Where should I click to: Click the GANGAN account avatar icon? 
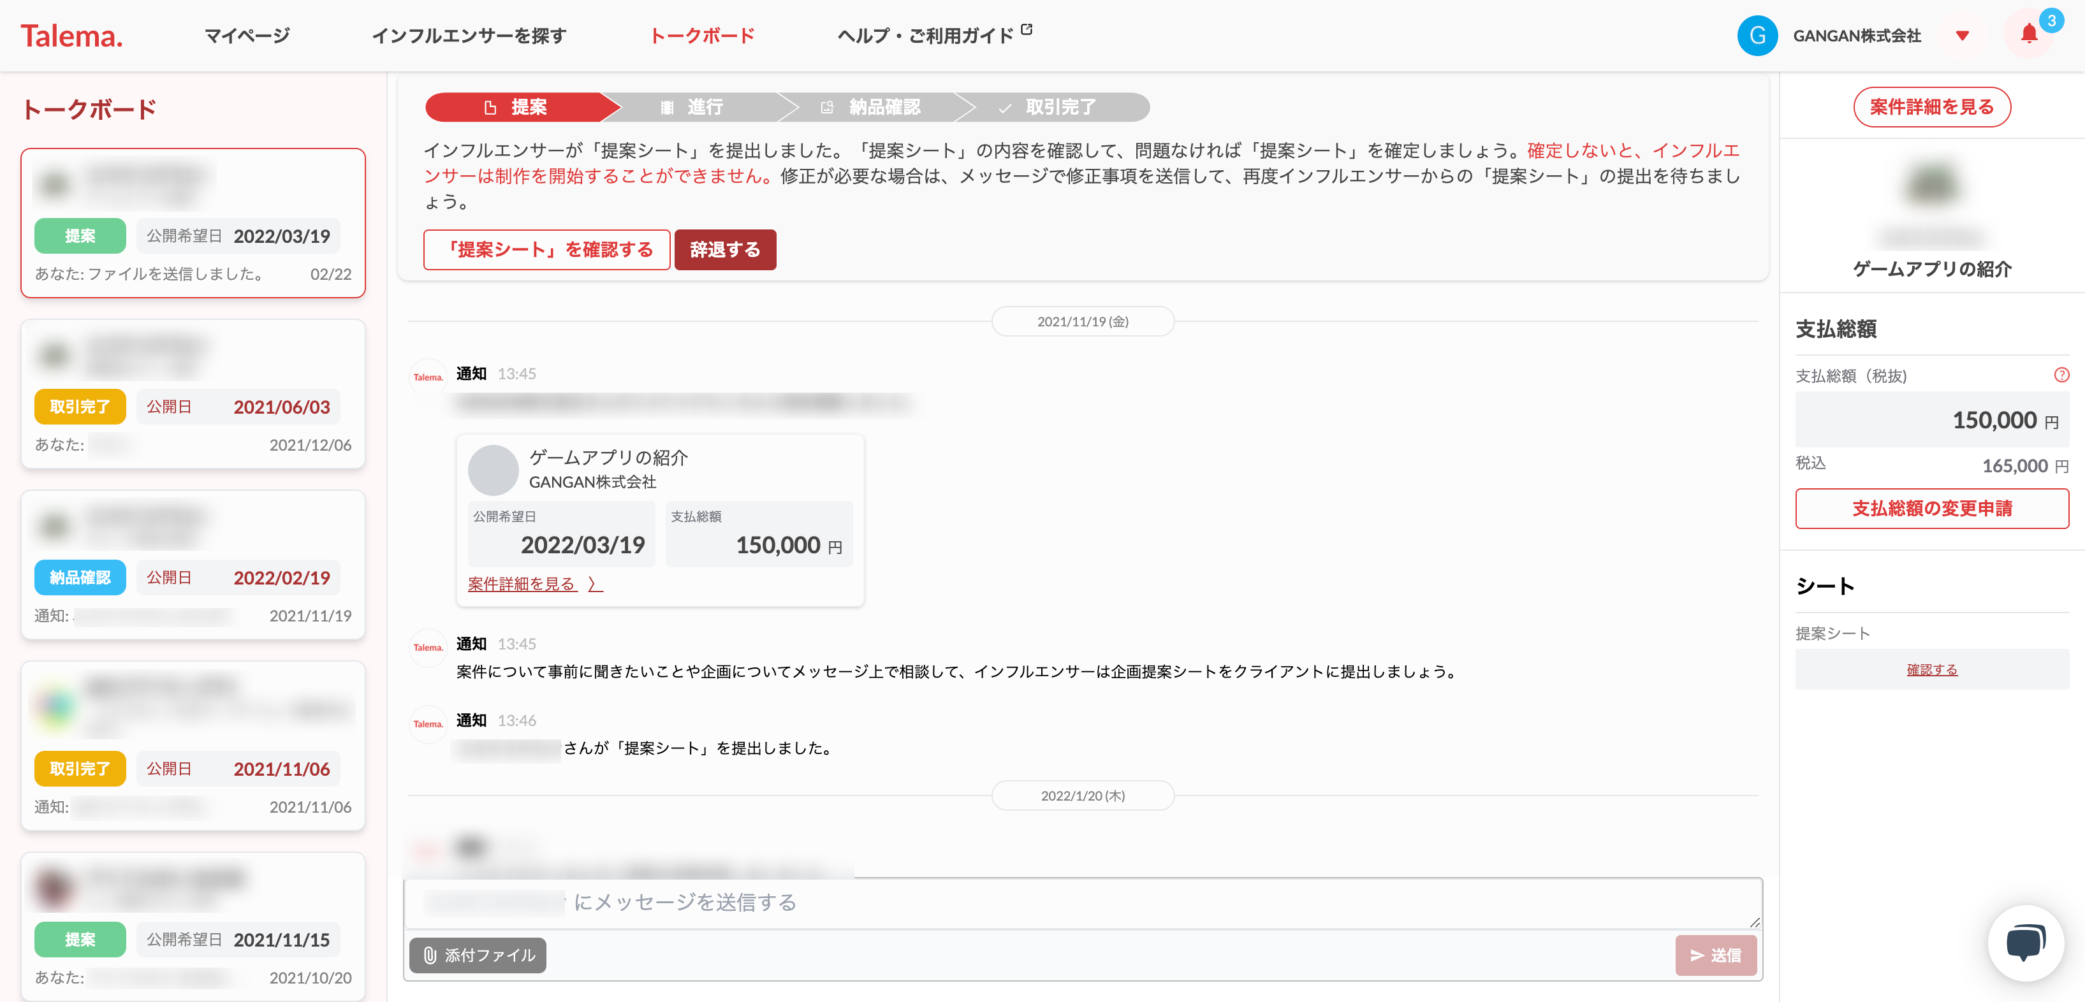pyautogui.click(x=1757, y=36)
